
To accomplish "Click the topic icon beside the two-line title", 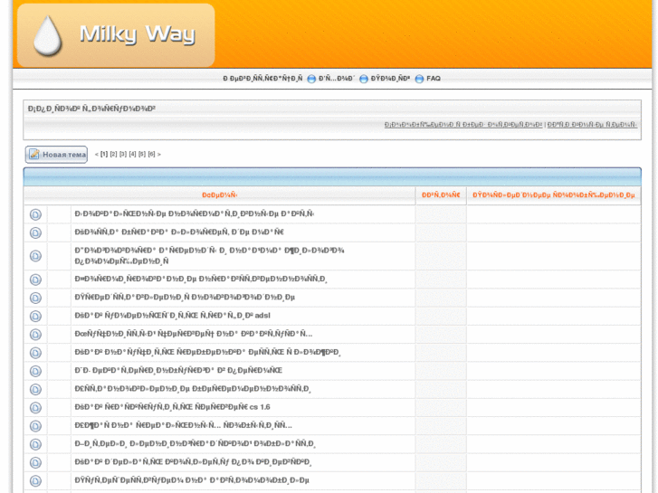I will [35, 256].
